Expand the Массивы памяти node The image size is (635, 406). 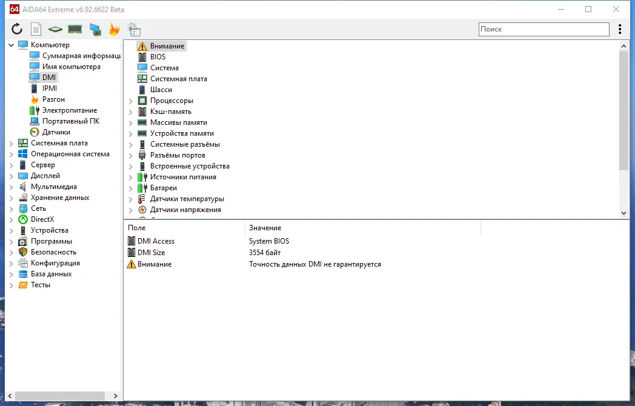[x=131, y=123]
